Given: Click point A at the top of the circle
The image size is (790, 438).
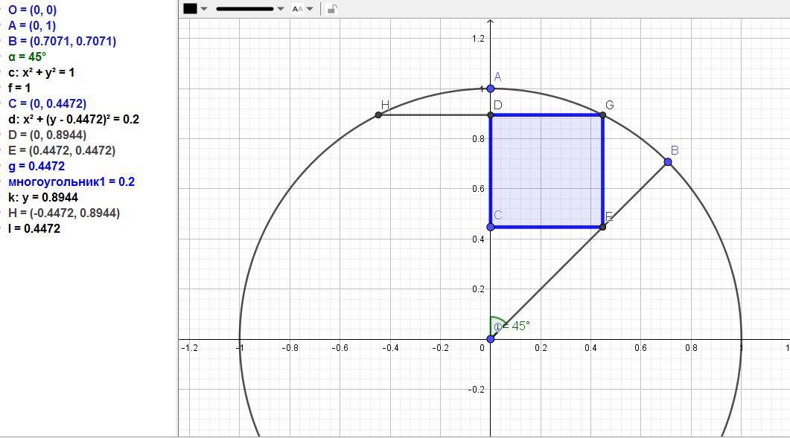Looking at the screenshot, I should coord(491,88).
